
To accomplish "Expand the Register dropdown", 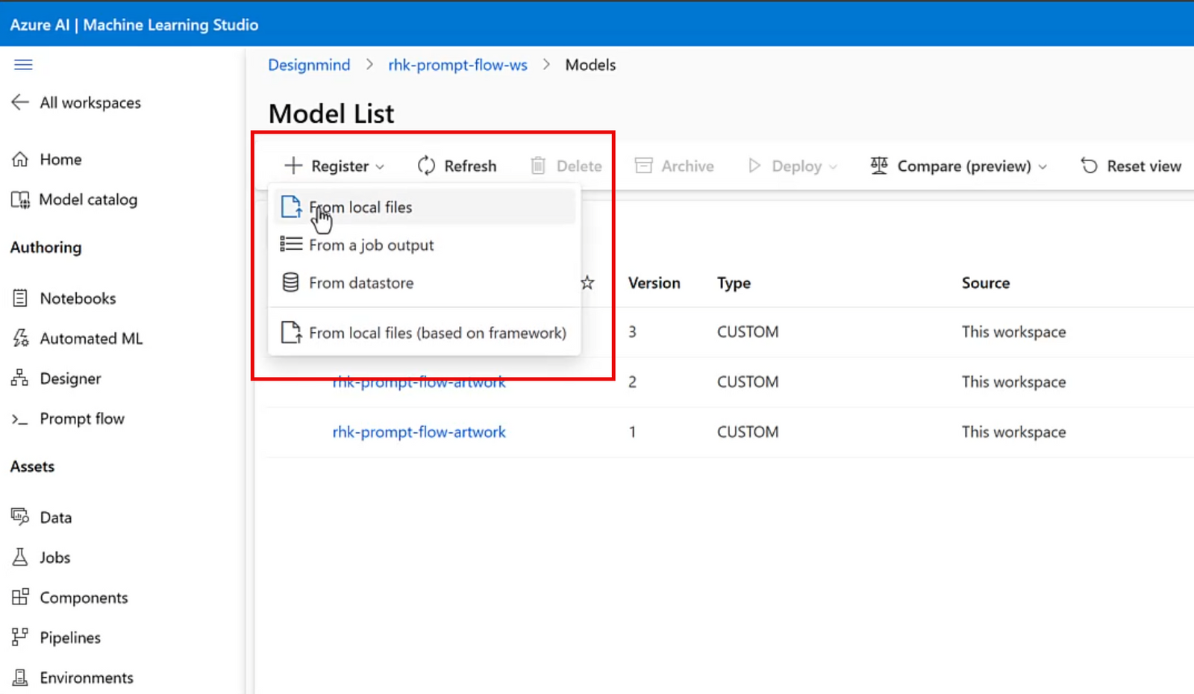I will (x=334, y=166).
